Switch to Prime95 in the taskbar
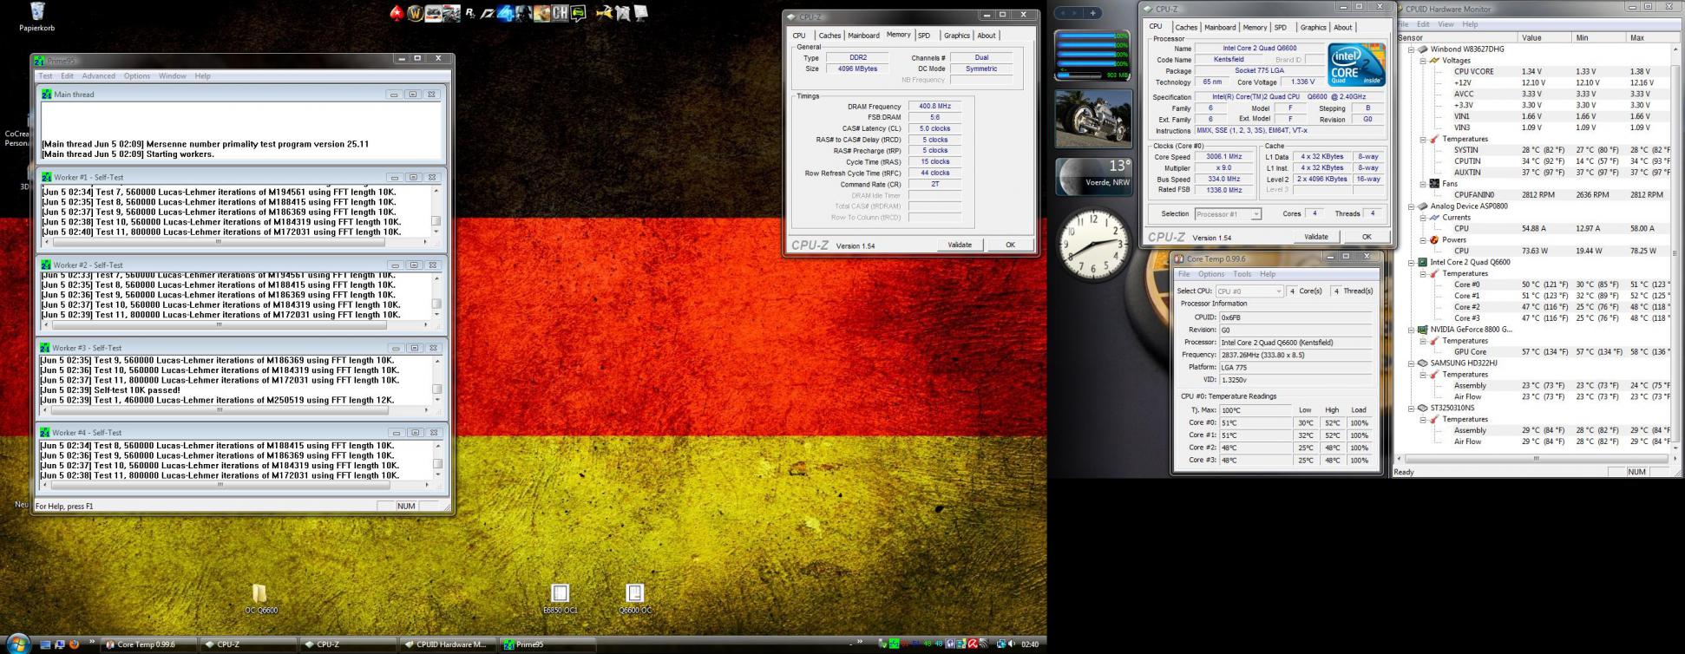The image size is (1685, 654). [x=547, y=644]
